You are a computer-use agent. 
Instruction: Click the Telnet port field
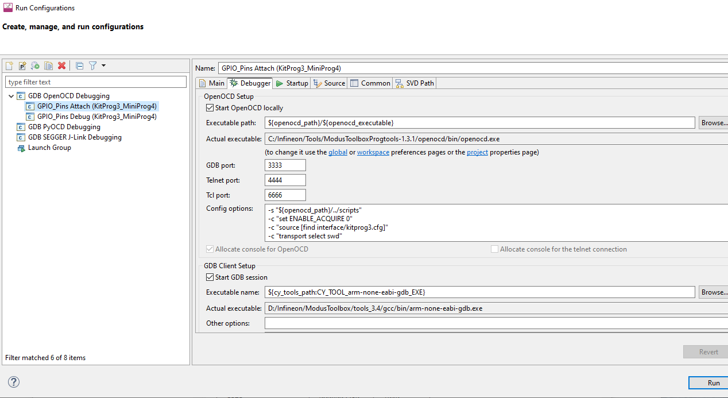click(x=285, y=180)
